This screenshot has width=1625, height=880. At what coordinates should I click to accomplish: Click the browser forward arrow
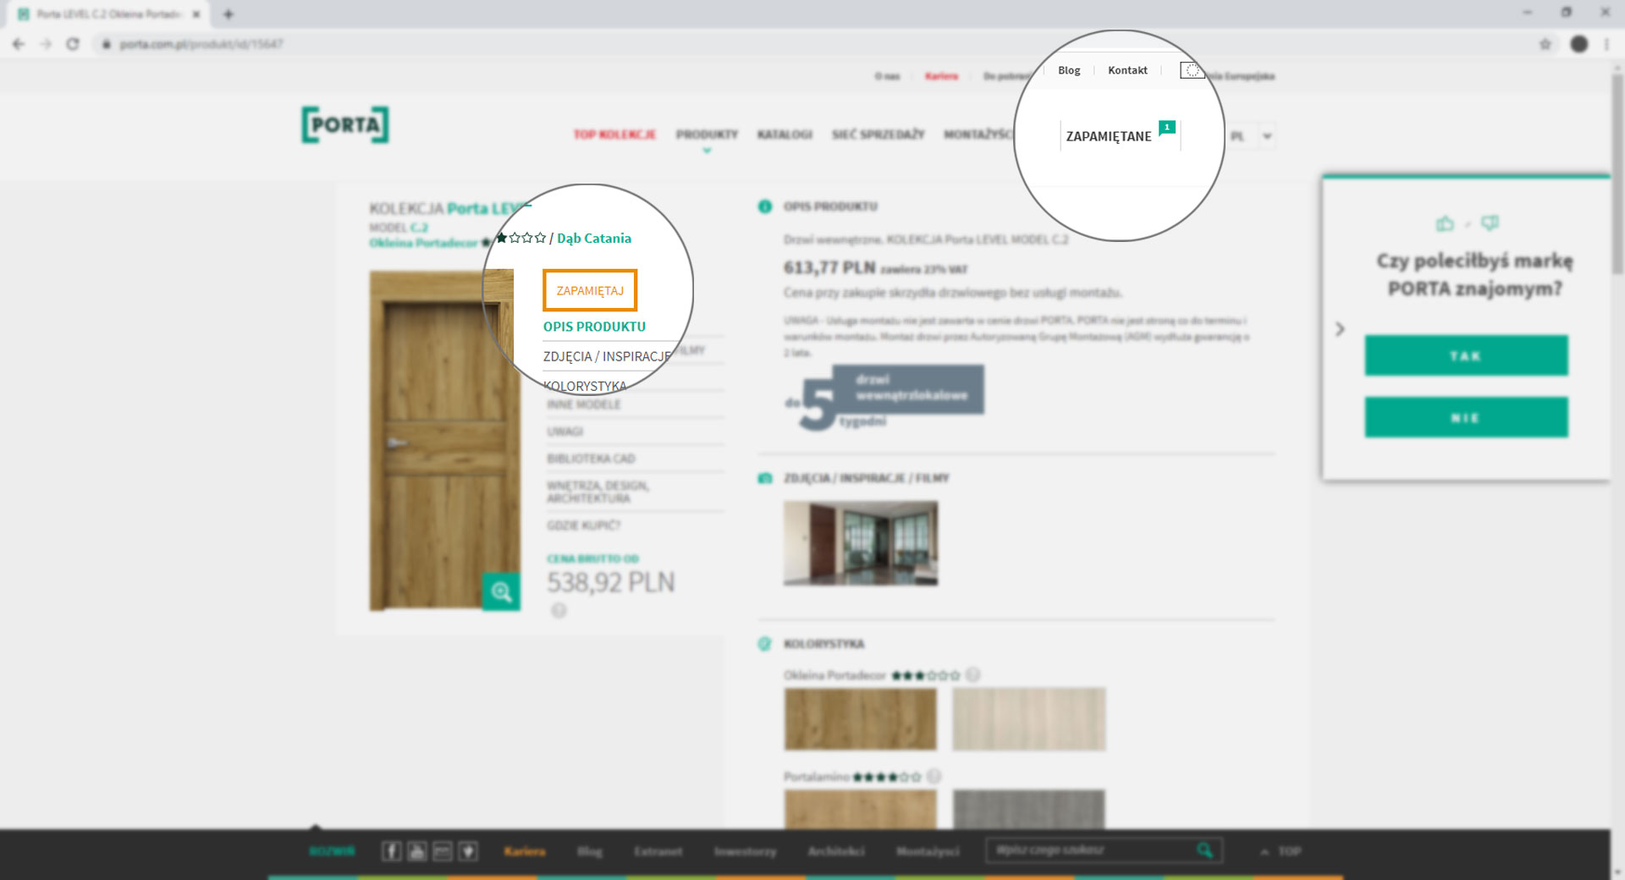(x=46, y=44)
